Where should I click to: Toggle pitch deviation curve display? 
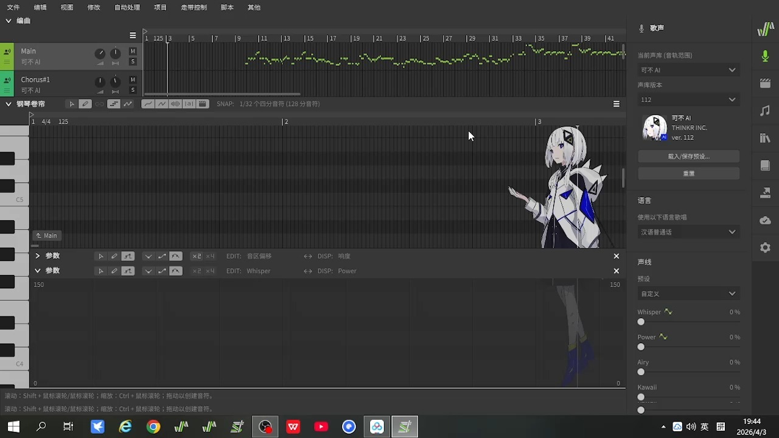click(162, 104)
